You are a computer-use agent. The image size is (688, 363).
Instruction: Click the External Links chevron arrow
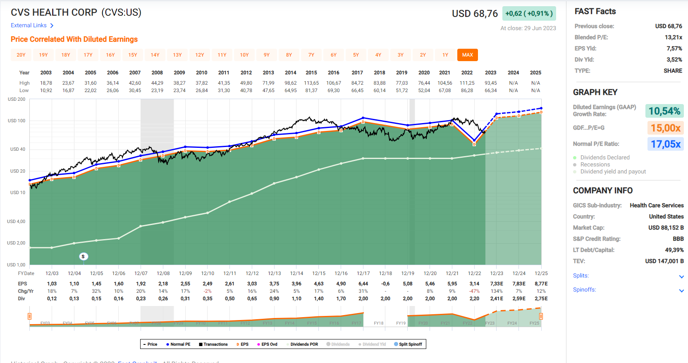pyautogui.click(x=52, y=26)
